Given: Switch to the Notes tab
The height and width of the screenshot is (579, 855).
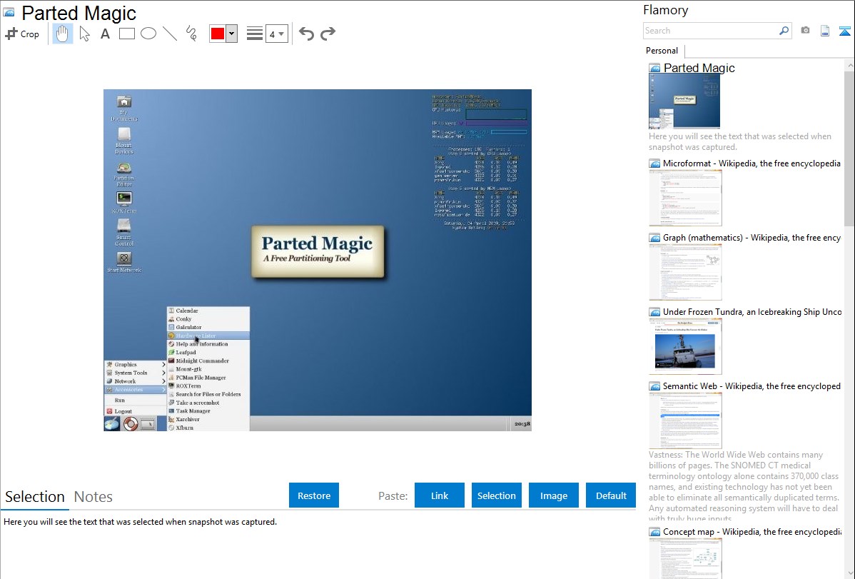Looking at the screenshot, I should pyautogui.click(x=93, y=497).
